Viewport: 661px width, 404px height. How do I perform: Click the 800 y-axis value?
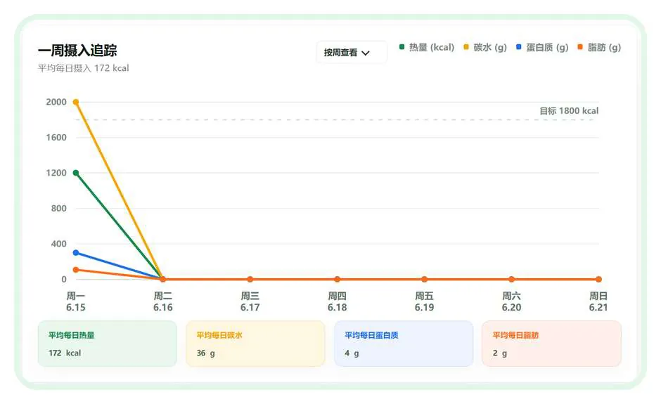click(59, 208)
